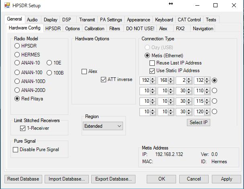Switch to the HPSDR sub-tab

pos(53,29)
